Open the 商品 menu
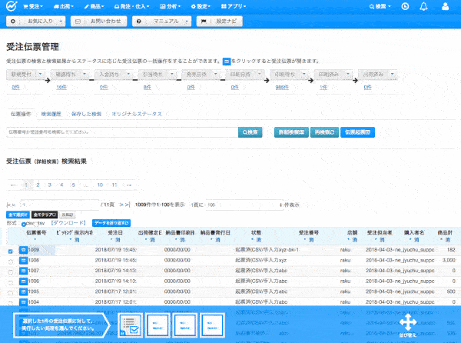Image resolution: width=461 pixels, height=343 pixels. tap(94, 6)
